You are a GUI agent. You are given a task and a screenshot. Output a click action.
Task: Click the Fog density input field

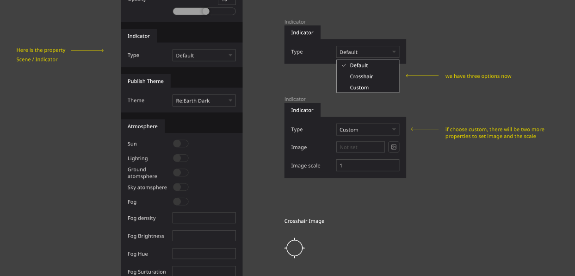coord(204,217)
